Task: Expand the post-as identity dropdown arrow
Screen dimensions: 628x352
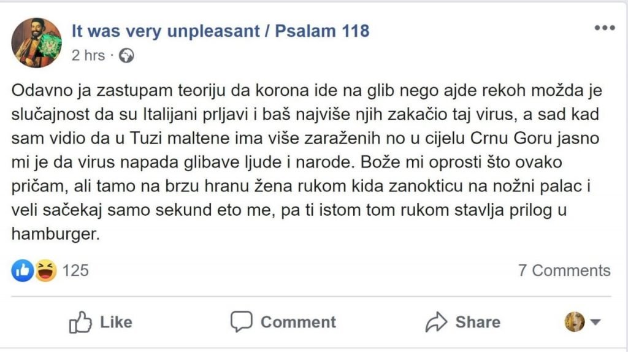Action: [x=595, y=321]
